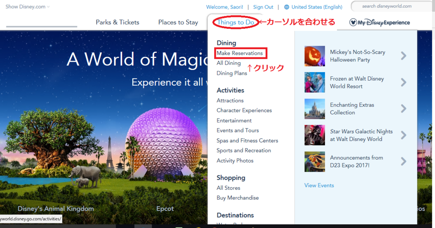Click the D23 Expo artwork thumbnail

tap(315, 161)
